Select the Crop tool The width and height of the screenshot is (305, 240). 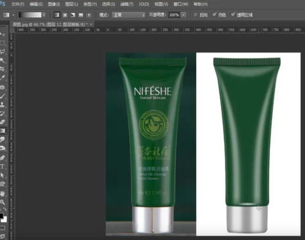click(2, 69)
